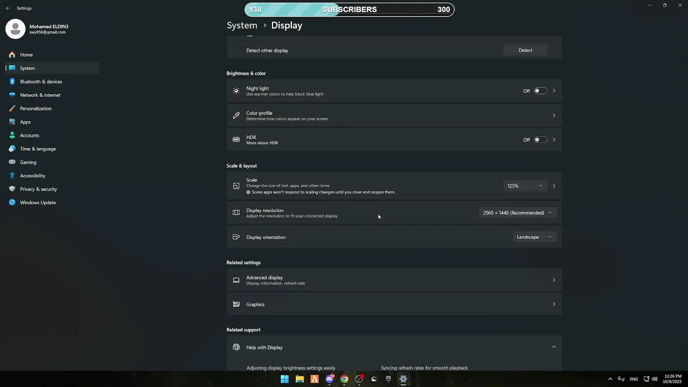
Task: Click the Advanced display monitor icon
Action: 236,280
